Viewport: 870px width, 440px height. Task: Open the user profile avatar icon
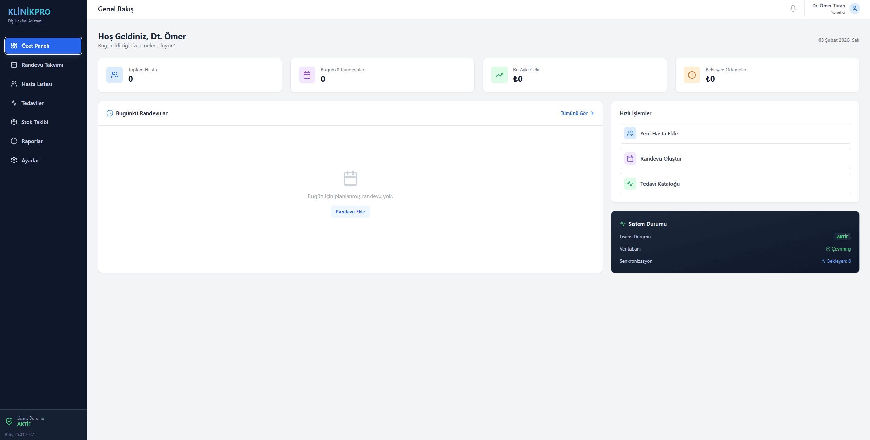coord(854,9)
